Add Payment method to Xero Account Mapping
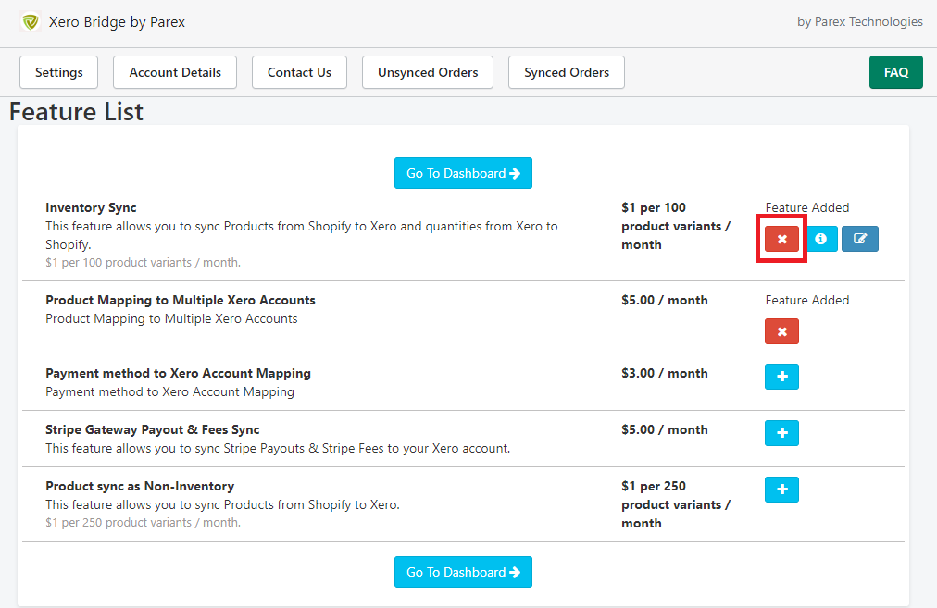This screenshot has width=937, height=608. tap(781, 377)
